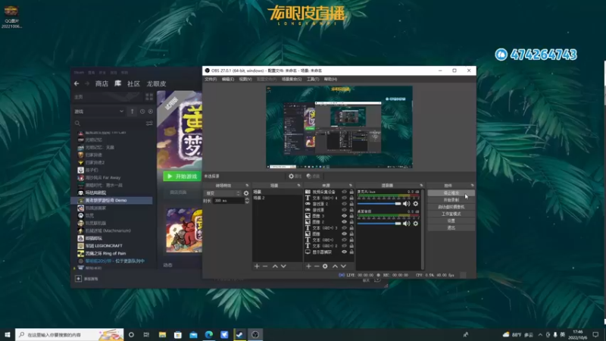Click 启动虚拟摄像机 button
This screenshot has height=341, width=606.
[451, 207]
